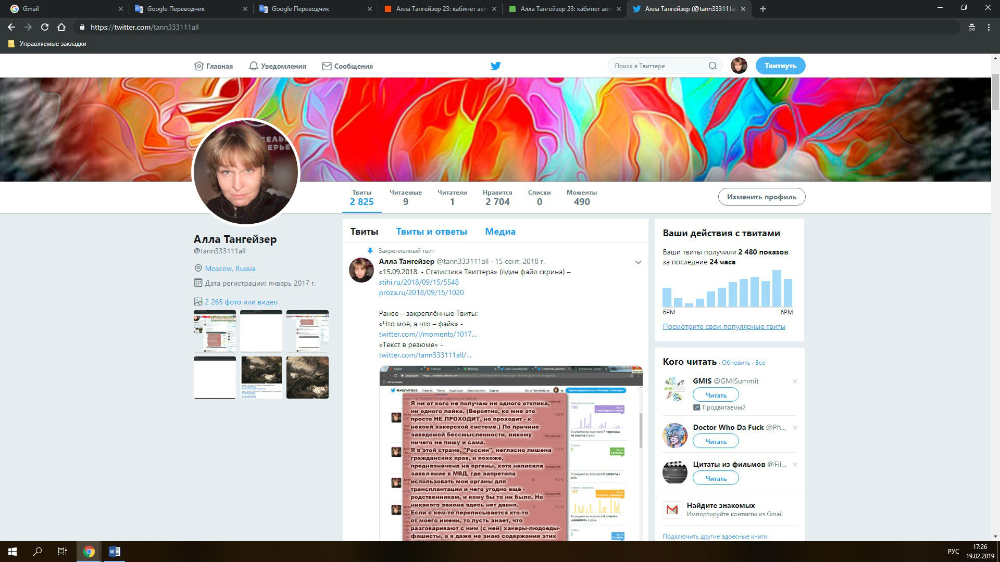Viewport: 1000px width, 562px height.
Task: Open Уведомления in Twitter navigation
Action: click(x=278, y=66)
